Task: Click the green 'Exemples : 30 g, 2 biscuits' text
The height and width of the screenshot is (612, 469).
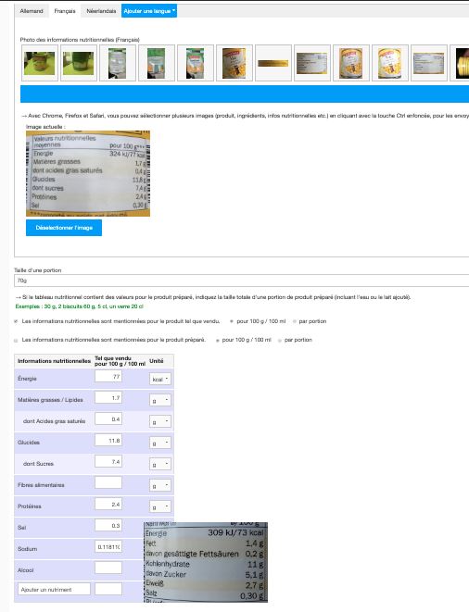Action: [x=80, y=306]
